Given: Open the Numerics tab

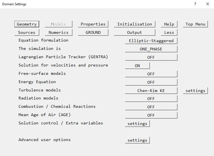Looking at the screenshot, I should click(58, 32).
